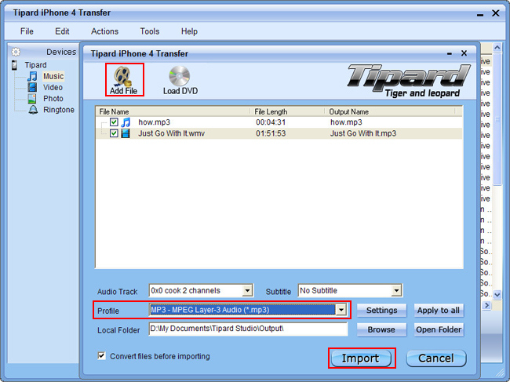Click the File Name column header
Screen dimensions: 510x382
(x=173, y=112)
